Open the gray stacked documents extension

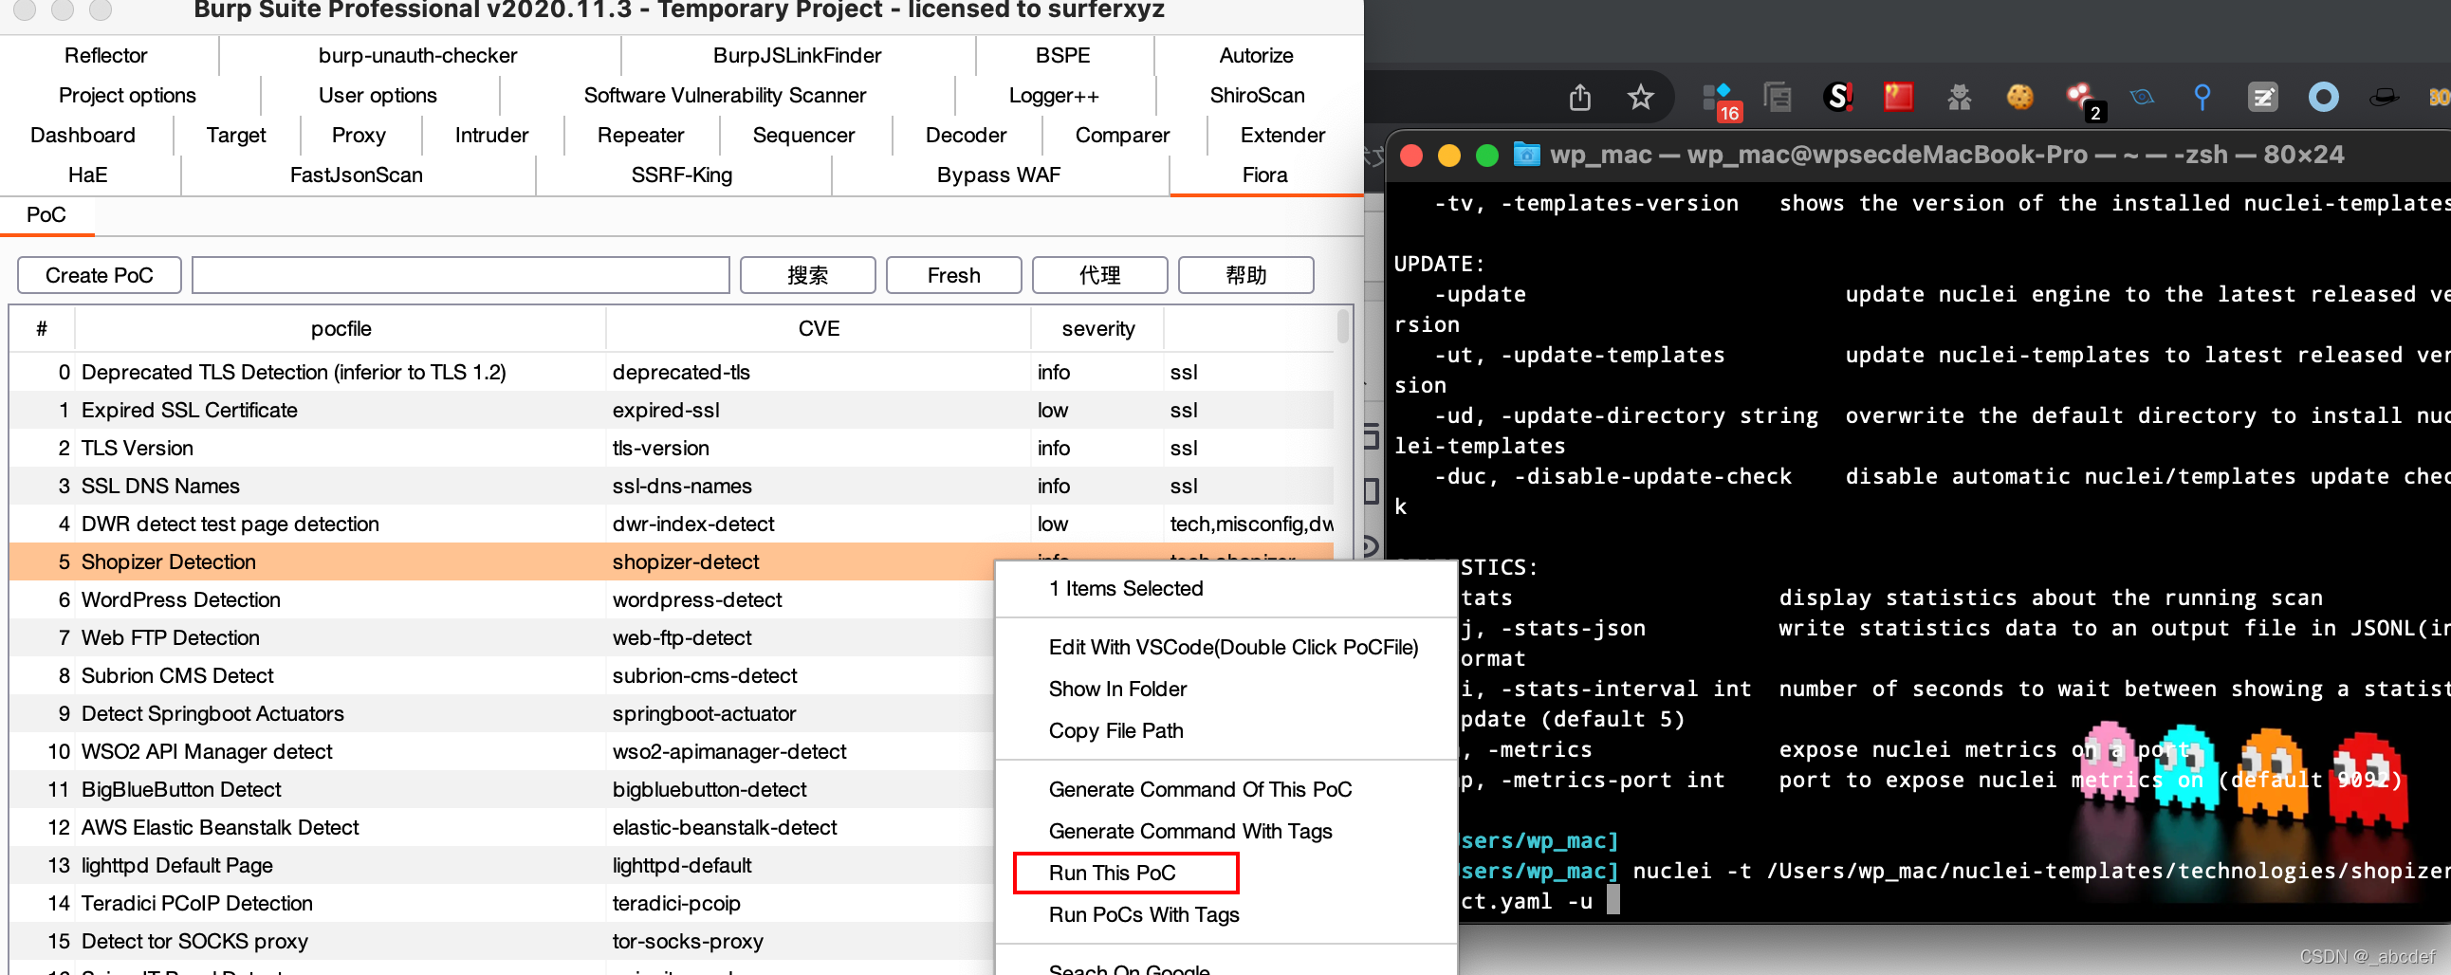[1777, 97]
